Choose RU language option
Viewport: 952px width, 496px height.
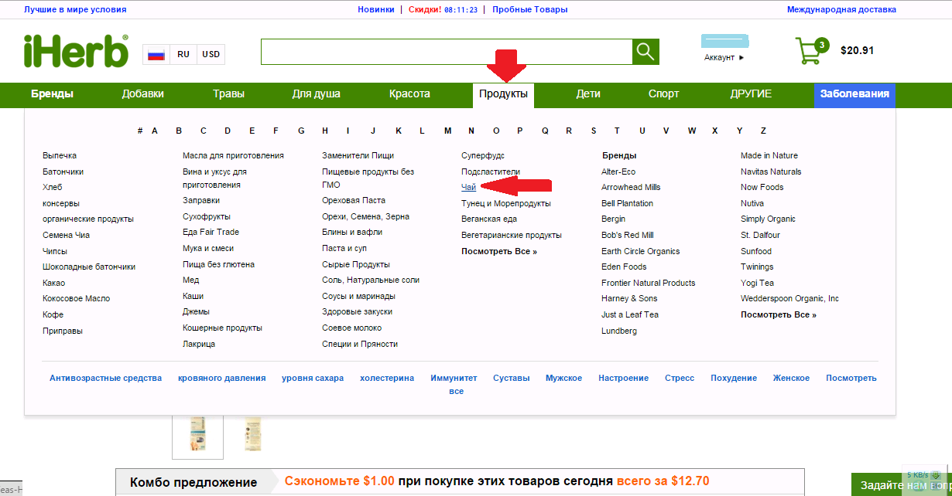tap(183, 54)
